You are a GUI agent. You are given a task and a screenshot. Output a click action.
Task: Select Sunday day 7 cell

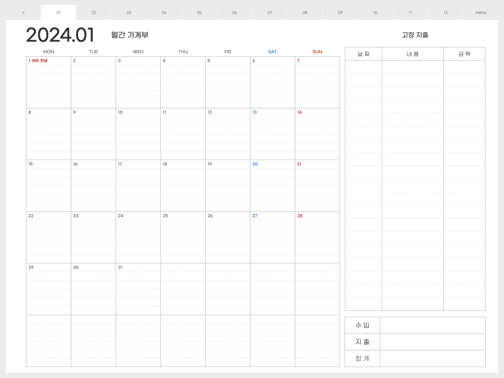point(317,82)
